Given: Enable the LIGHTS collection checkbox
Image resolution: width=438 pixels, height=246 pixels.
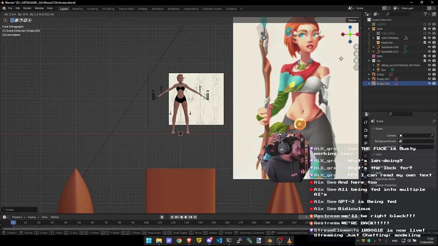Looking at the screenshot, I should point(425,24).
